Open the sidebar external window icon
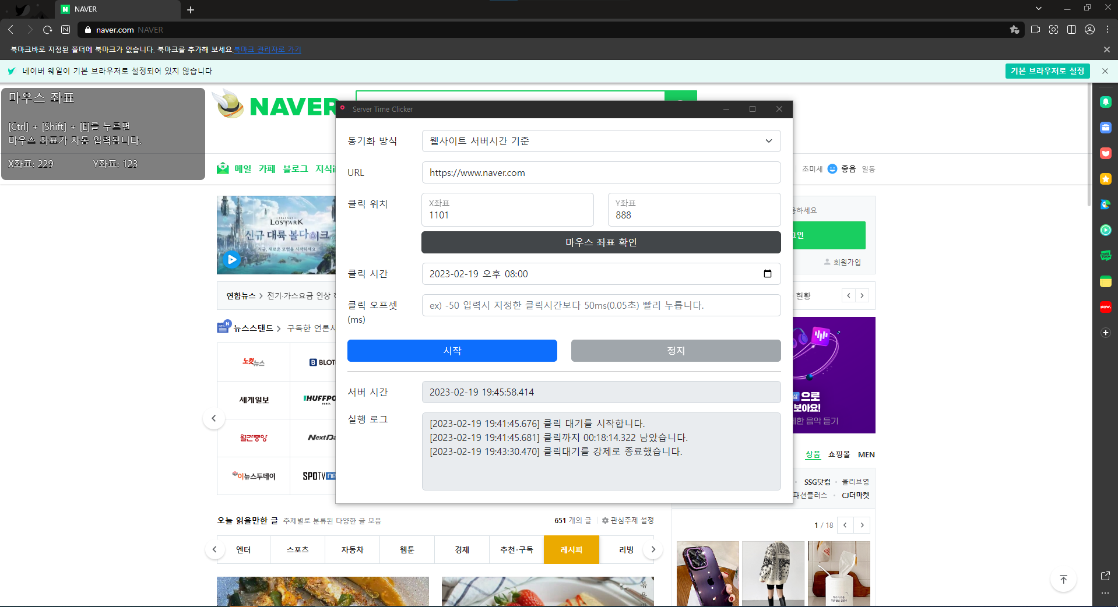The height and width of the screenshot is (607, 1118). coord(1105,576)
